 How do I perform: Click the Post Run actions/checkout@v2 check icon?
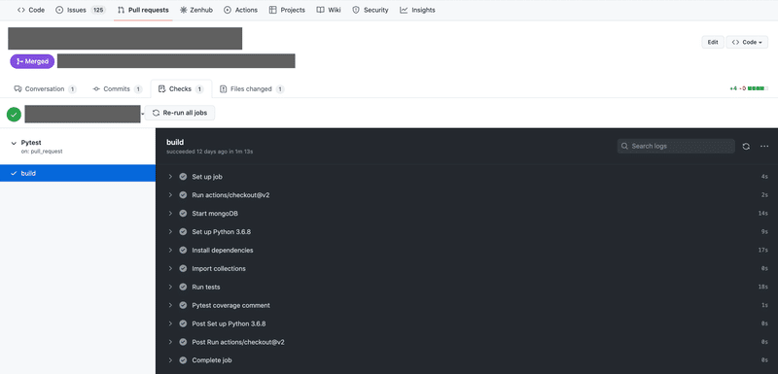[x=183, y=342]
